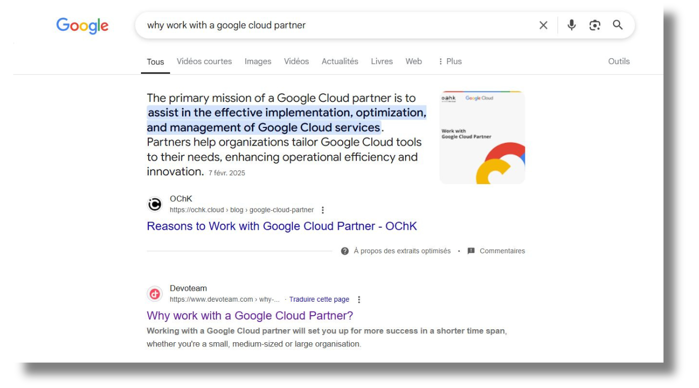Click the OChK site name text
The width and height of the screenshot is (699, 388).
(181, 199)
